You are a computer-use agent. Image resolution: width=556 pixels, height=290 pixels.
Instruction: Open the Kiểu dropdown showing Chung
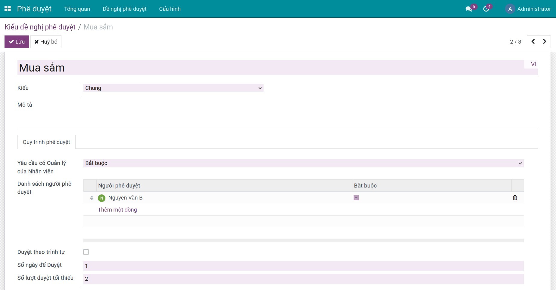(173, 88)
